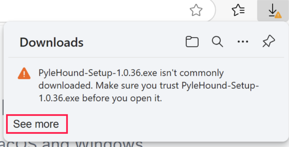
Task: Open the Downloads more options menu
Action: point(243,42)
